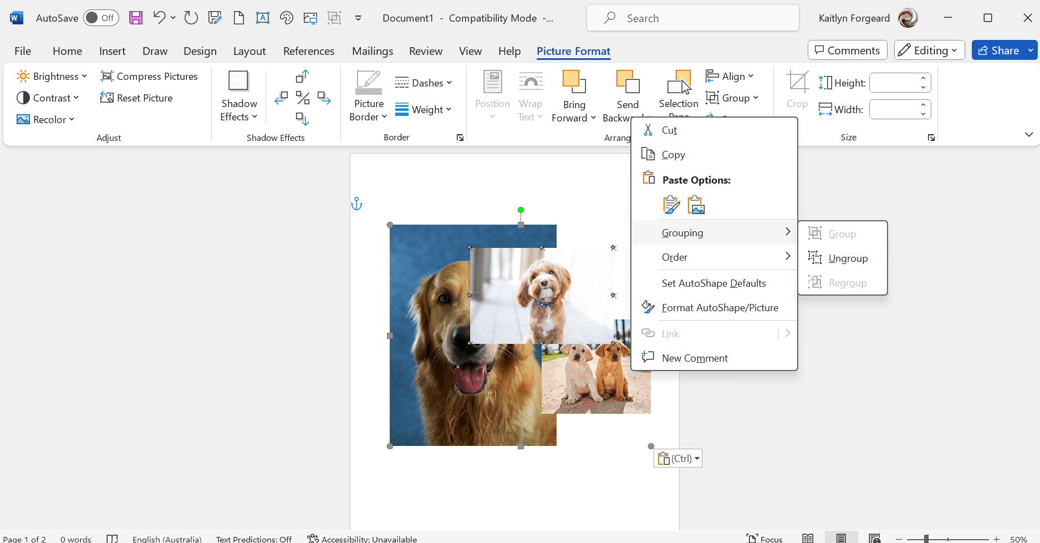Choose Cut from the context menu
This screenshot has height=543, width=1040.
pos(714,130)
